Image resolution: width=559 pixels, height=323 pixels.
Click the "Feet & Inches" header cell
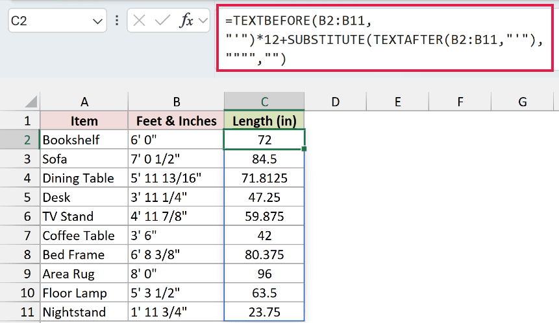(176, 121)
